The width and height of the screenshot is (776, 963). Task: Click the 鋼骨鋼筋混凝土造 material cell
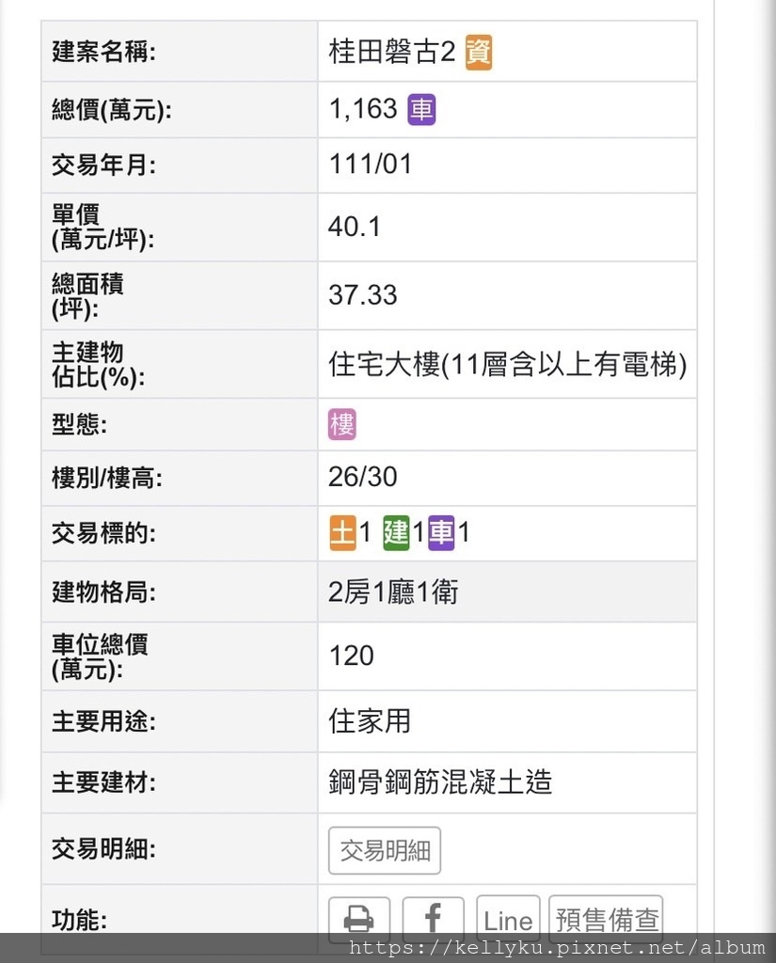pos(440,781)
